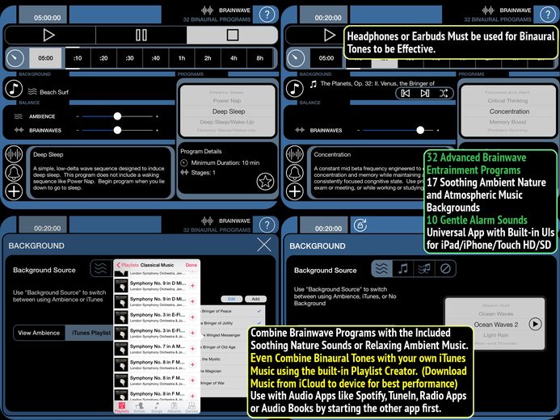Viewport: 560px width, 420px height.
Task: Adjust the Brainwaves slider on the Deep Sleep screen
Action: (x=117, y=130)
